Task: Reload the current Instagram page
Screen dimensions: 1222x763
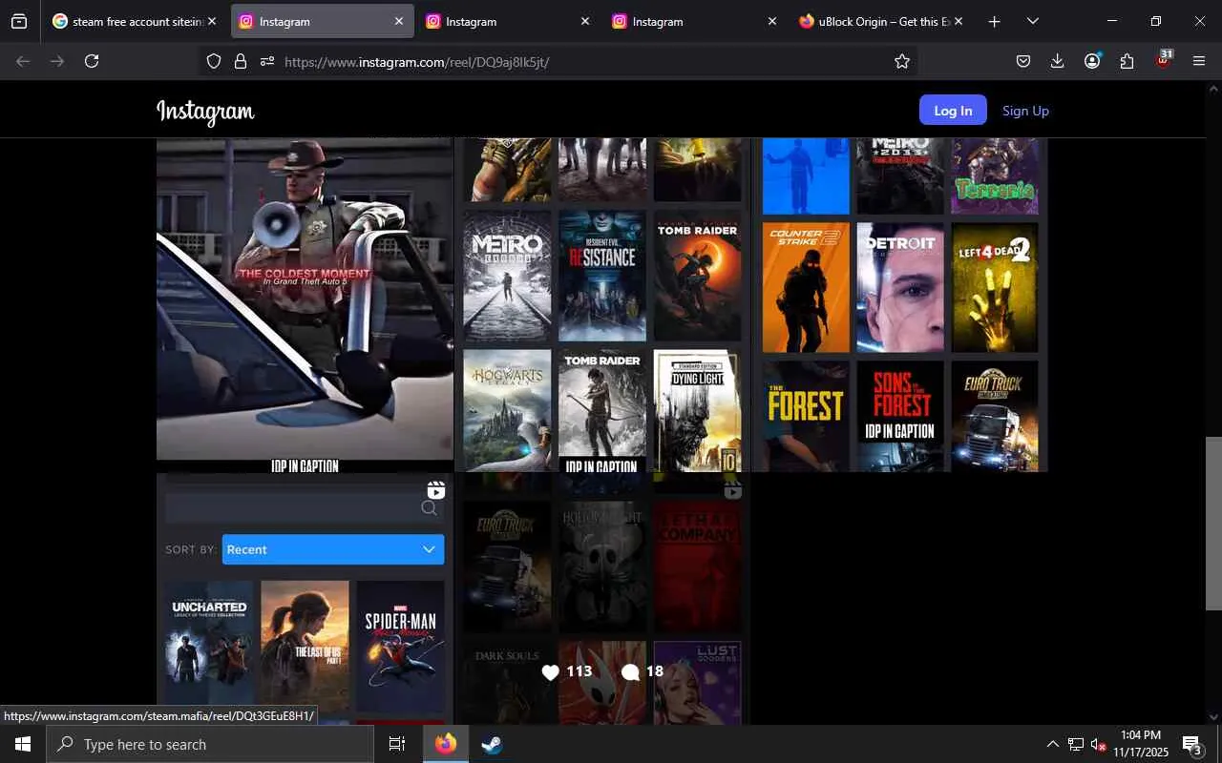Action: pos(92,61)
